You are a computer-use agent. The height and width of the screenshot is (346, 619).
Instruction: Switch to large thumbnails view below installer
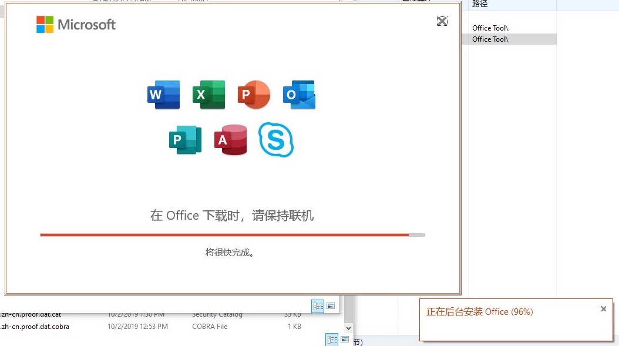[x=331, y=306]
